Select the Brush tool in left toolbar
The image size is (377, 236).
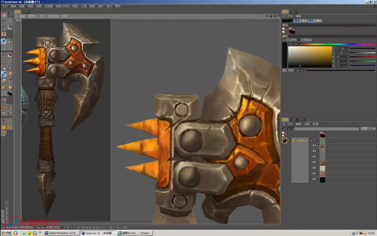4,74
